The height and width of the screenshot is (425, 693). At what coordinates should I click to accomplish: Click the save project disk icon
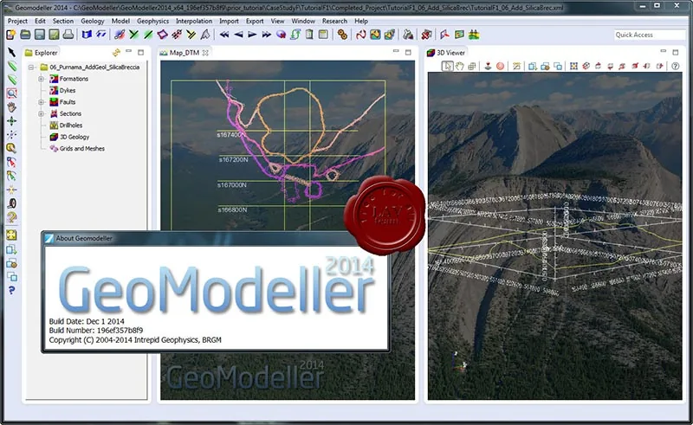(x=40, y=35)
